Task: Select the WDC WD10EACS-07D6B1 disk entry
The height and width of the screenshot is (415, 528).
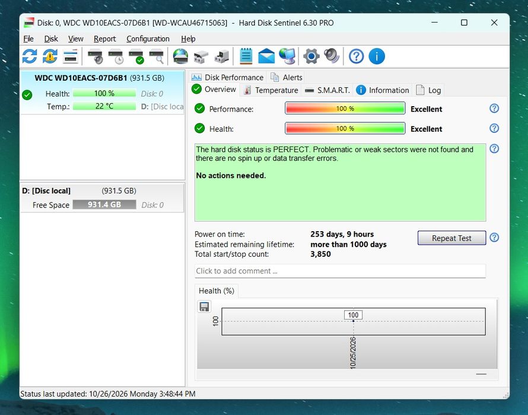Action: point(103,92)
